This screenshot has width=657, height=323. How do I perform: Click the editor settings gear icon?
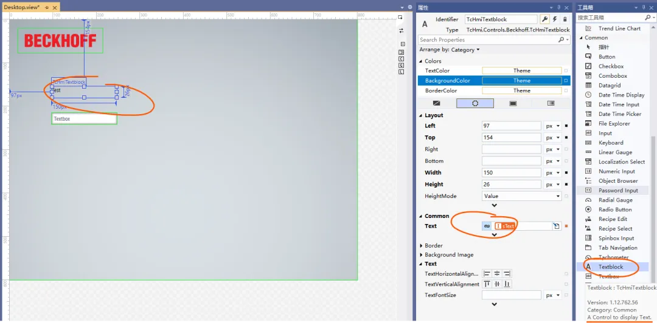point(410,7)
